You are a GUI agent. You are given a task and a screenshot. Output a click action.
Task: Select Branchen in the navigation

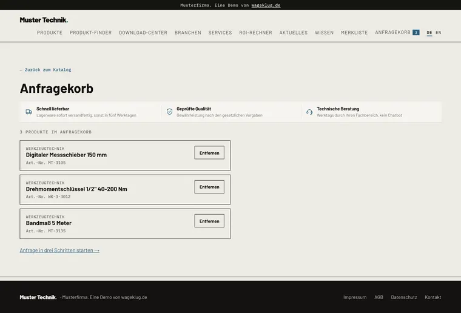188,33
